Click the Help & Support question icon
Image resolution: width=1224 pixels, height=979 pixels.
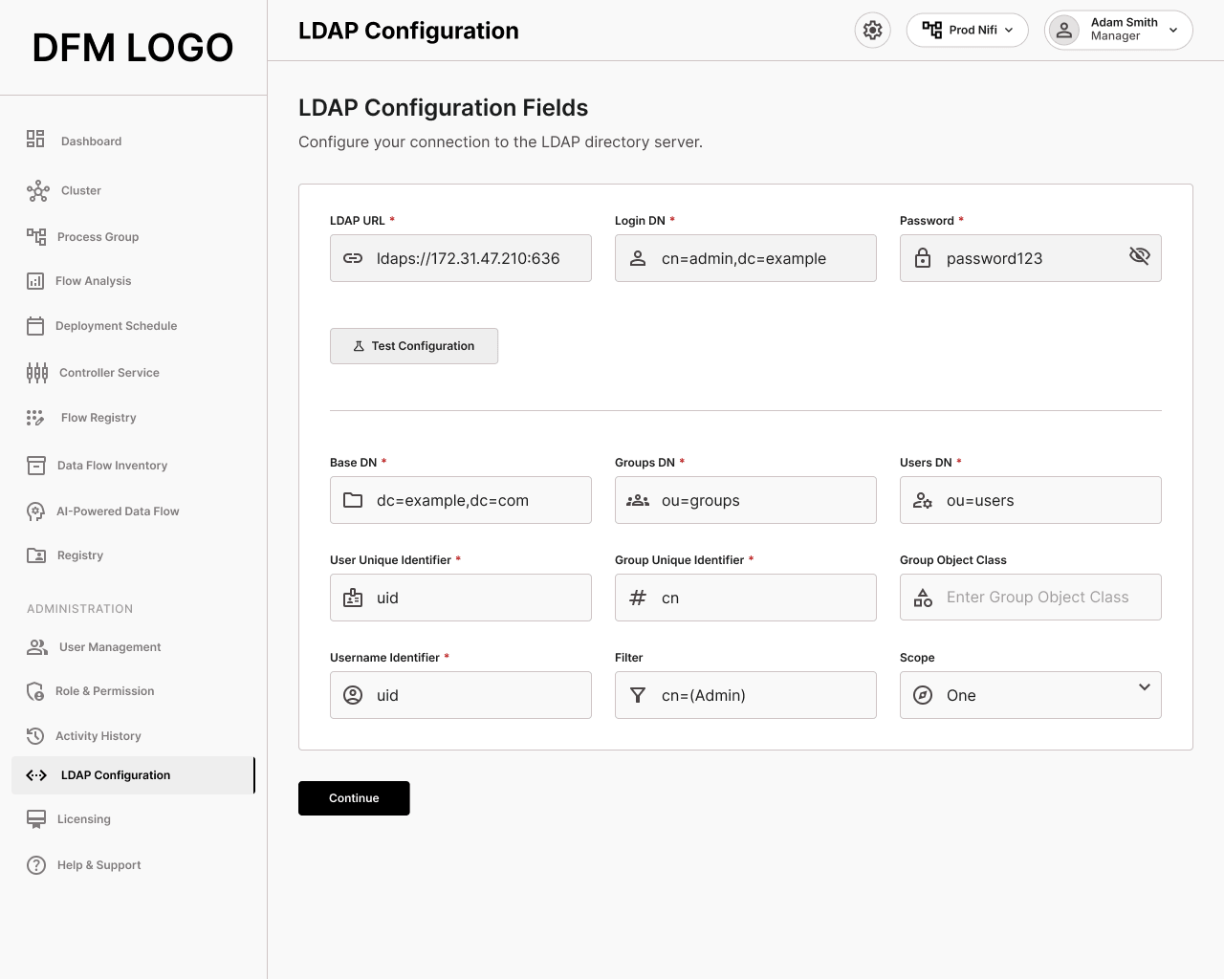tap(36, 865)
